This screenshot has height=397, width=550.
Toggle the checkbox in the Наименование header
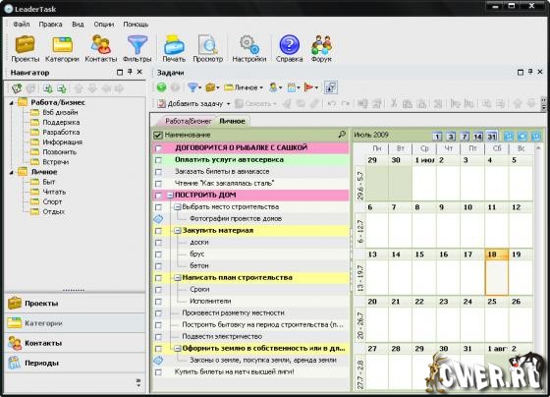click(158, 136)
